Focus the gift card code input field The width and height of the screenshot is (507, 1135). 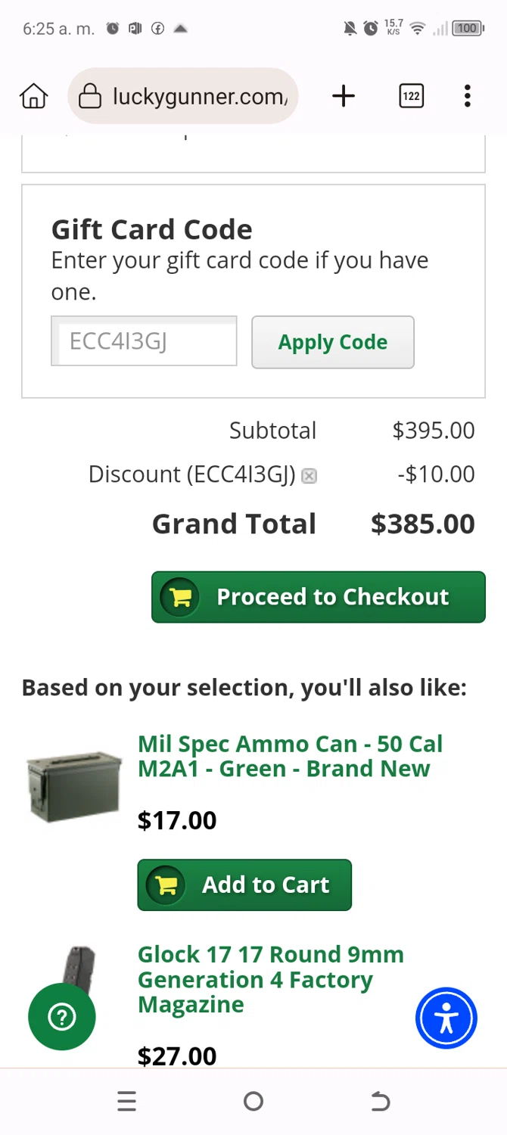tap(144, 341)
